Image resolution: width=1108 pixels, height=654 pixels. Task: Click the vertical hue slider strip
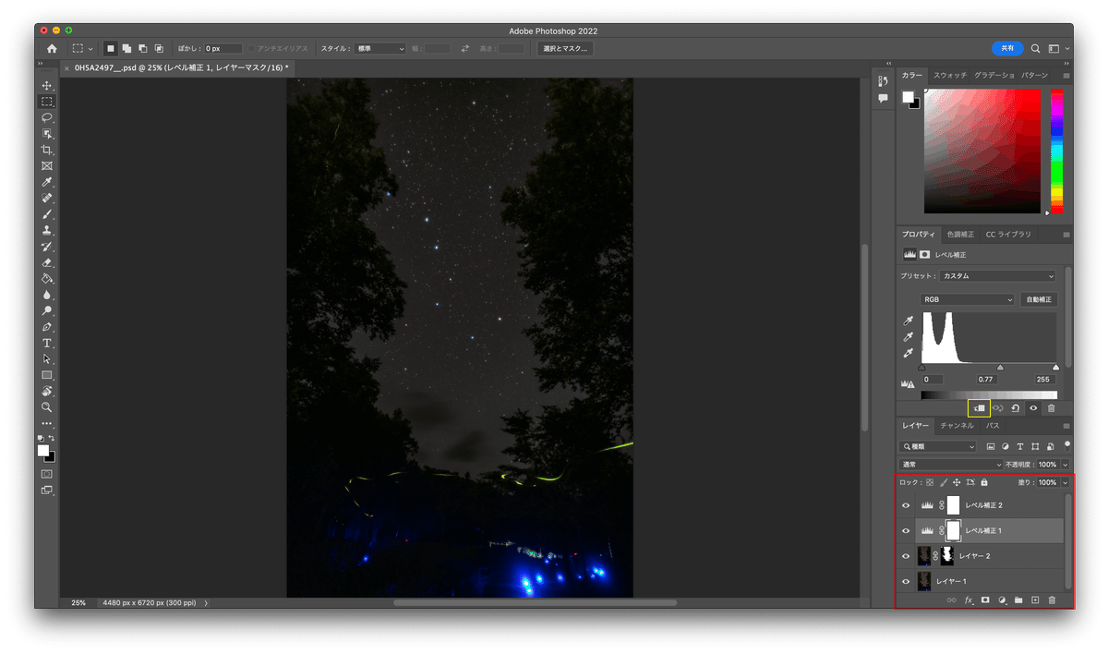[x=1056, y=151]
